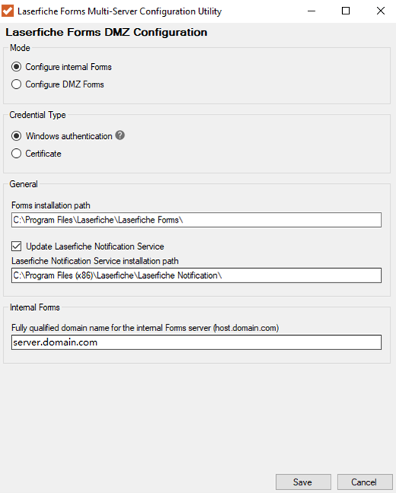Switch credential type to Certificate
Viewport: 396px width, 493px height.
coord(36,153)
